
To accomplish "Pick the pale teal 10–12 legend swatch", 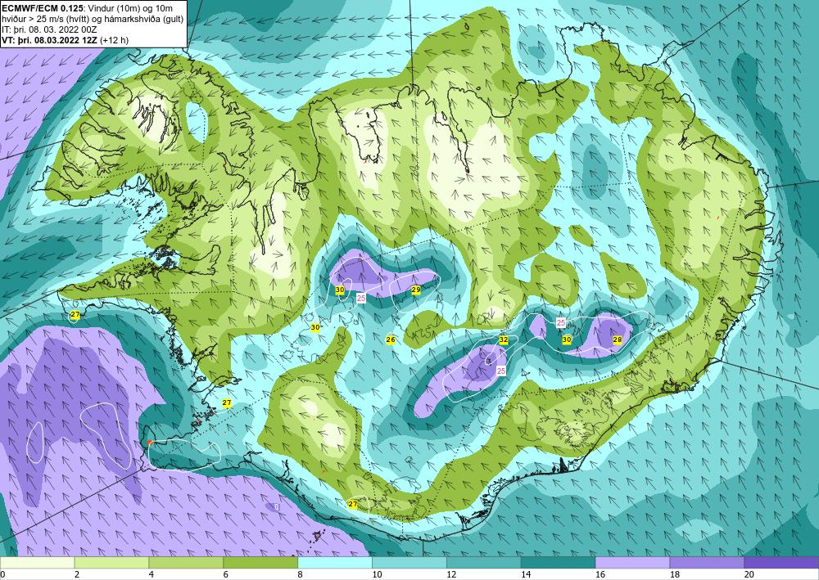I will click(409, 563).
